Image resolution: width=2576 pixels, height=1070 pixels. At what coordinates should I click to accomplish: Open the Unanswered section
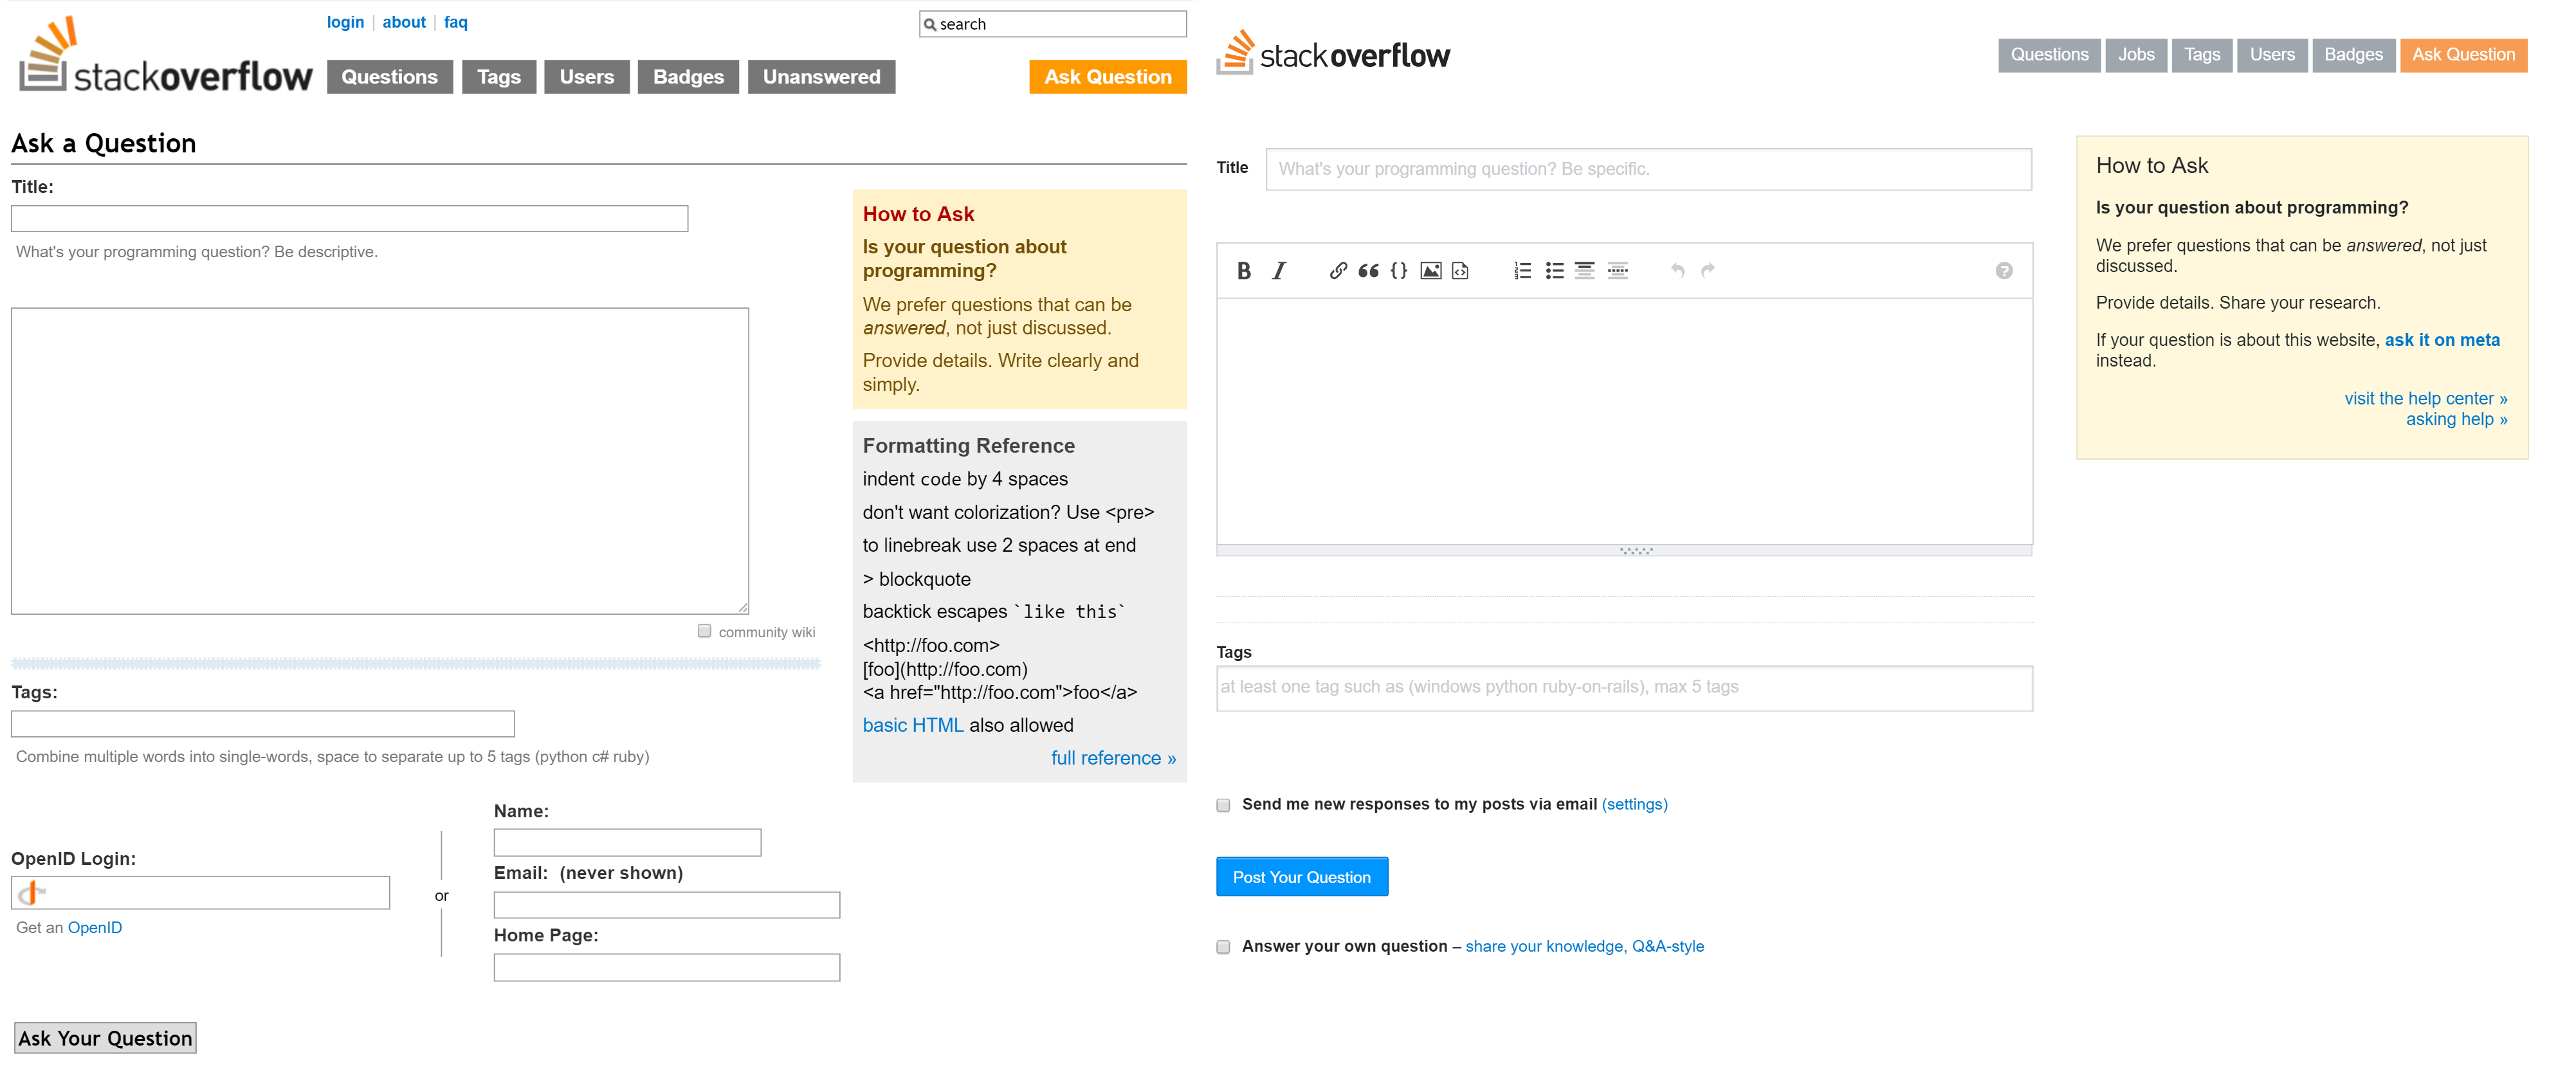click(x=820, y=76)
